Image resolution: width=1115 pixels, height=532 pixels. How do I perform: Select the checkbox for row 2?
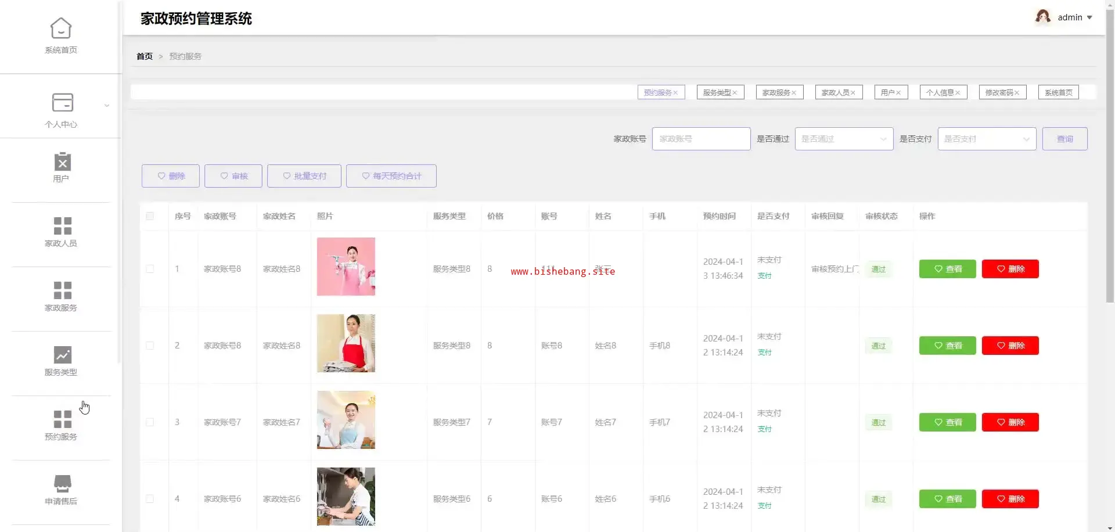click(x=150, y=346)
